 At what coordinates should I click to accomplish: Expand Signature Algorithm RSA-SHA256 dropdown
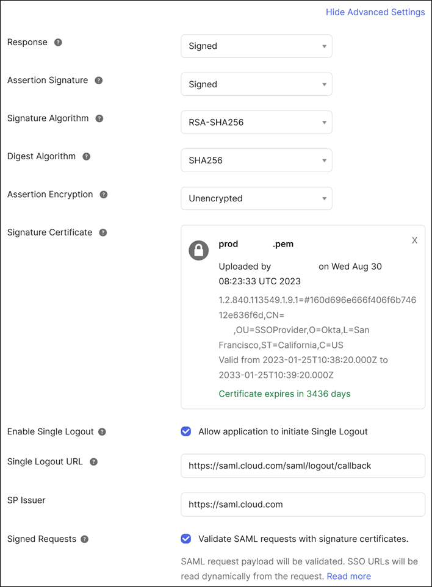pos(256,122)
